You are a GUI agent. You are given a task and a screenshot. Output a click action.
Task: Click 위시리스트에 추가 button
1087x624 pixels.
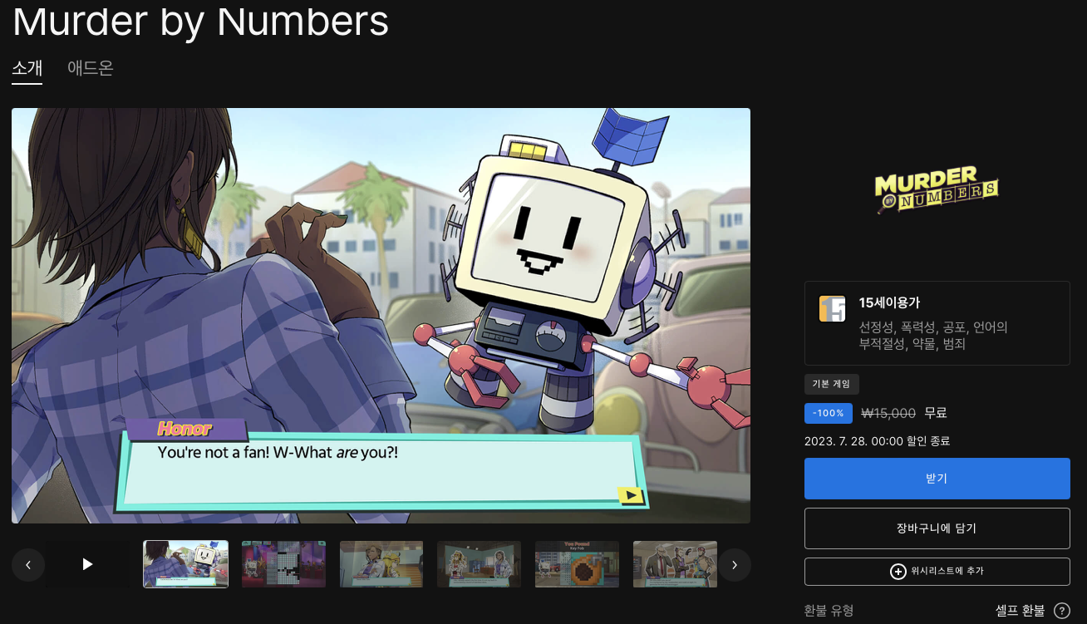point(937,572)
